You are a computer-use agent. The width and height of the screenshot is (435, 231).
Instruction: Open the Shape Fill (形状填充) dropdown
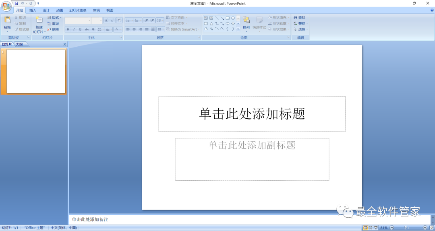tap(279, 17)
